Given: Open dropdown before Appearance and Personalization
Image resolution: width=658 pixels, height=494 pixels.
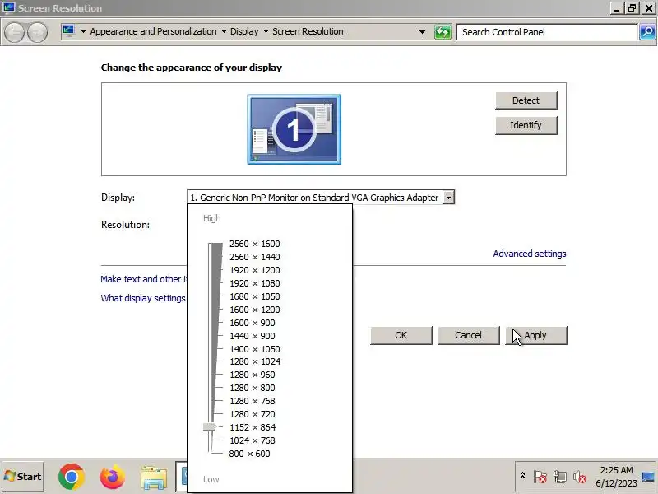Looking at the screenshot, I should (83, 31).
